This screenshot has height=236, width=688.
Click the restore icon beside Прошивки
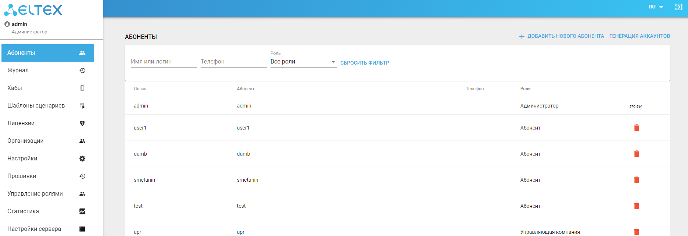click(82, 176)
